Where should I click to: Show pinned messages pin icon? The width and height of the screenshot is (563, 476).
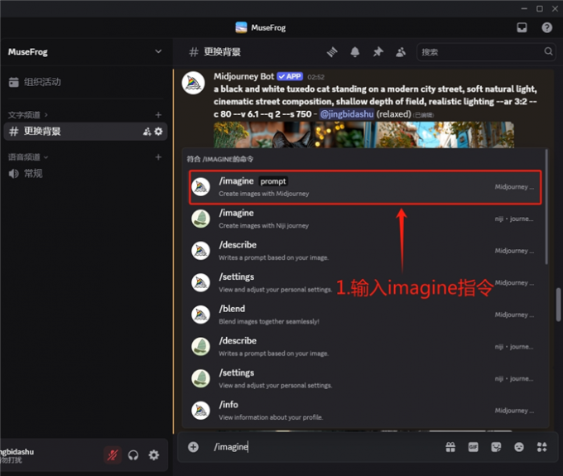pyautogui.click(x=378, y=52)
